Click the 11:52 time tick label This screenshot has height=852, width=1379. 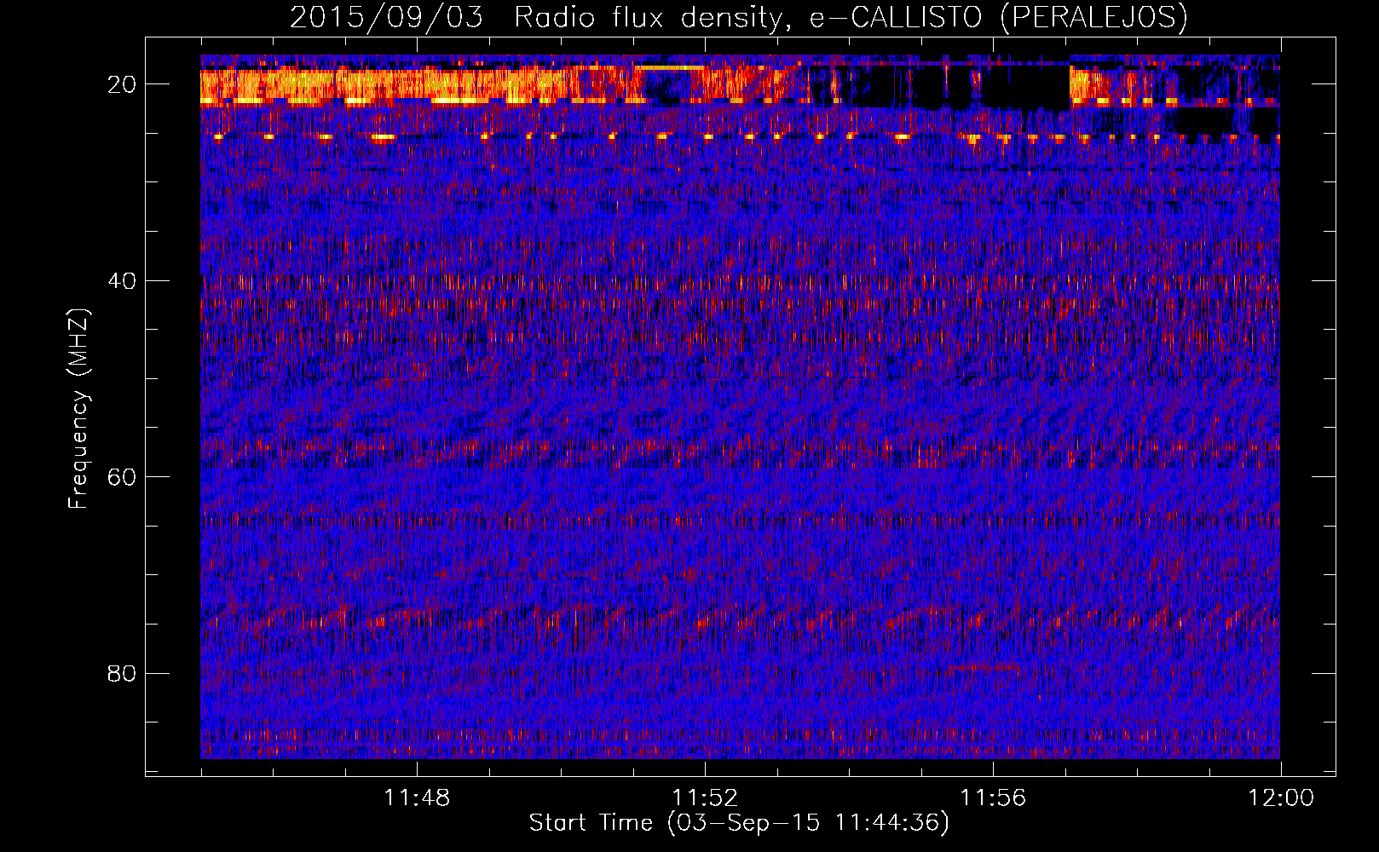705,798
